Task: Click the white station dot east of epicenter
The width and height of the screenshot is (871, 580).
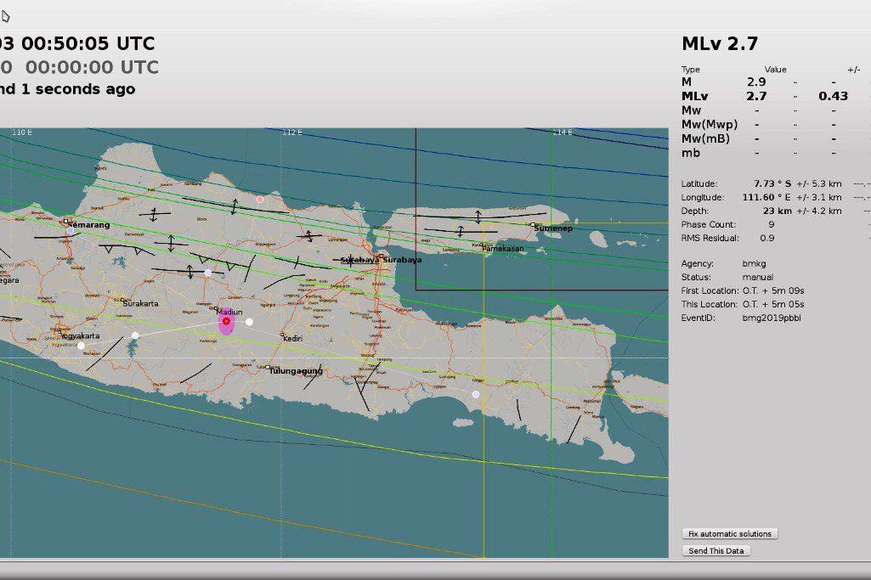Action: point(250,322)
